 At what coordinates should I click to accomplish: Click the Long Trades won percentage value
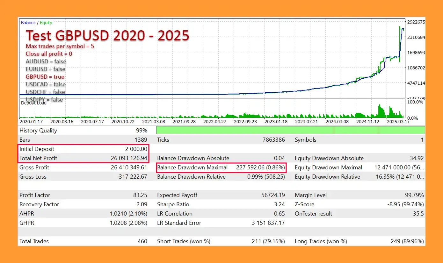[x=407, y=241]
